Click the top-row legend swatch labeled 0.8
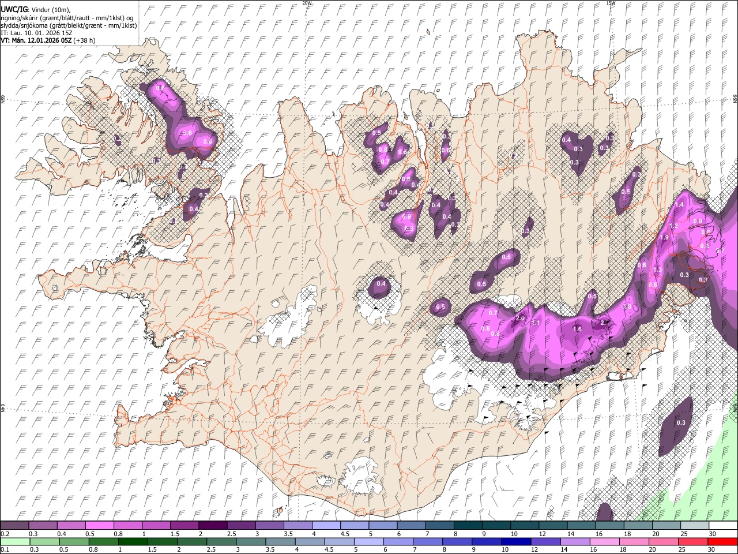738x554 pixels. point(127,525)
